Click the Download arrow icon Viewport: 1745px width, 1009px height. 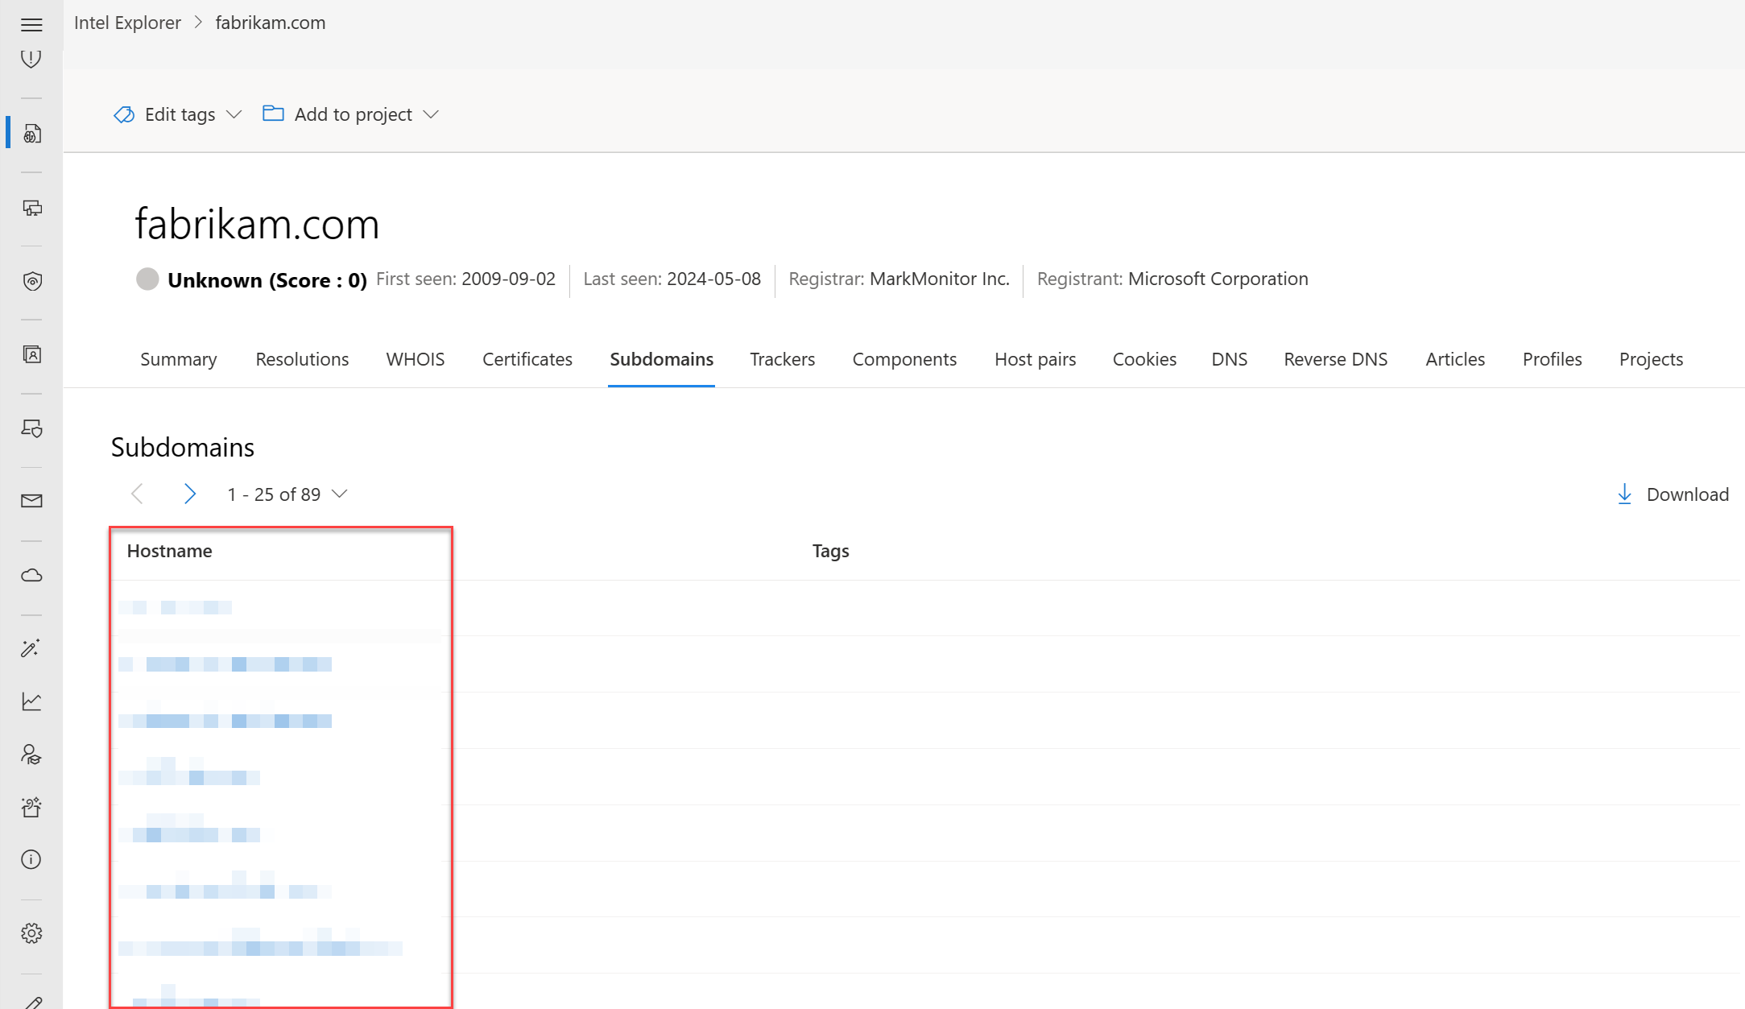click(1625, 494)
